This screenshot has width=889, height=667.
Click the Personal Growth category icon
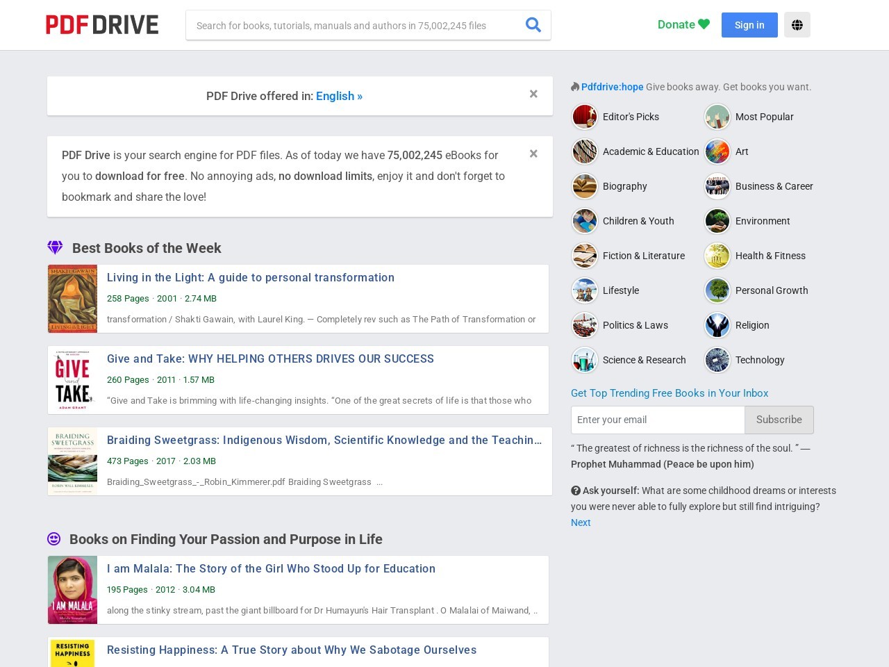[x=717, y=290]
